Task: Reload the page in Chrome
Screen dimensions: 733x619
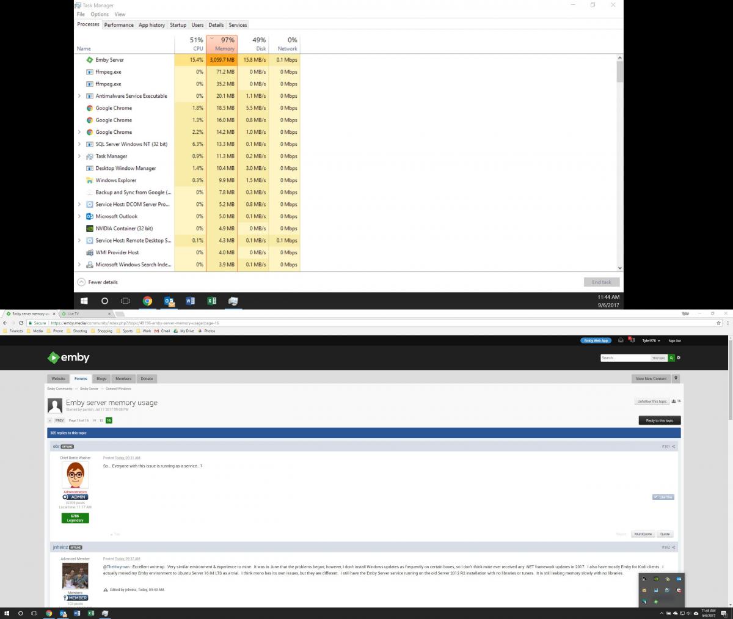Action: (21, 323)
